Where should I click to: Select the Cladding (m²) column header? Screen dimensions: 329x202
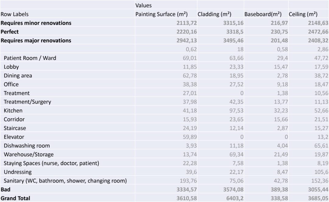click(214, 14)
